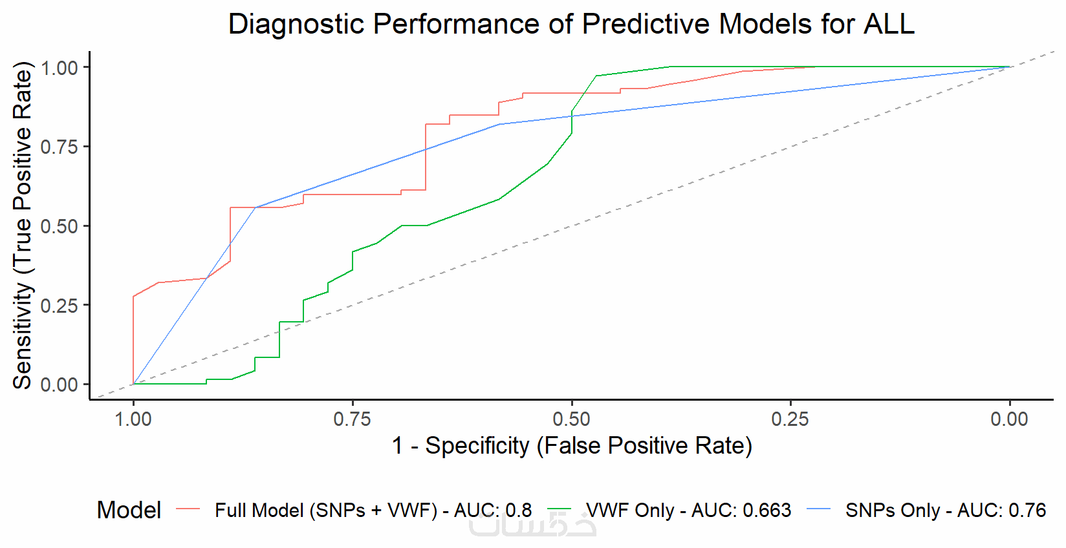Click the red Full Model legend line swatch
The width and height of the screenshot is (1066, 548).
188,510
